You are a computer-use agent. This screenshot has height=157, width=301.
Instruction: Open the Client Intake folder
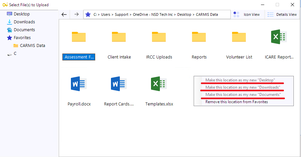point(119,37)
